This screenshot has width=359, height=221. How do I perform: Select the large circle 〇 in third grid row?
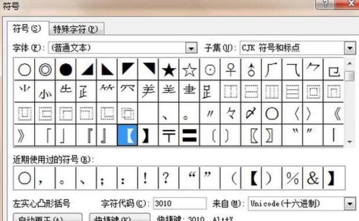click(272, 114)
